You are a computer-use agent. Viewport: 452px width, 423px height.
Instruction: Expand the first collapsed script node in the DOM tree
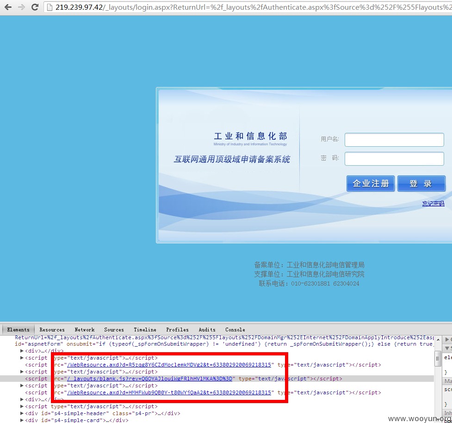[x=22, y=358]
